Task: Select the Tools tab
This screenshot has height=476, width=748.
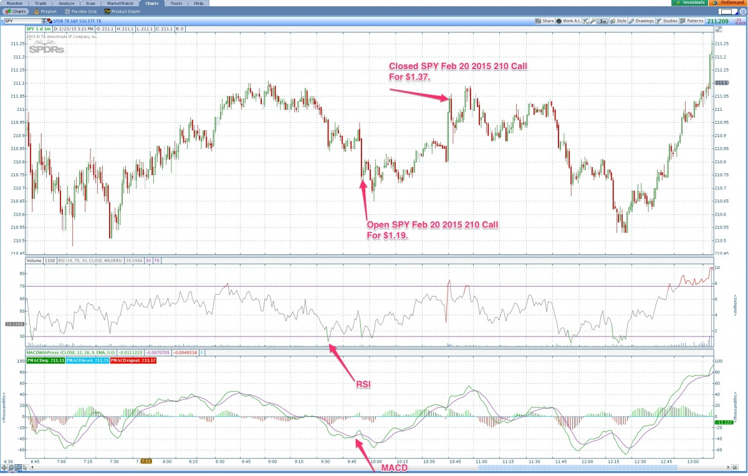Action: (x=176, y=3)
